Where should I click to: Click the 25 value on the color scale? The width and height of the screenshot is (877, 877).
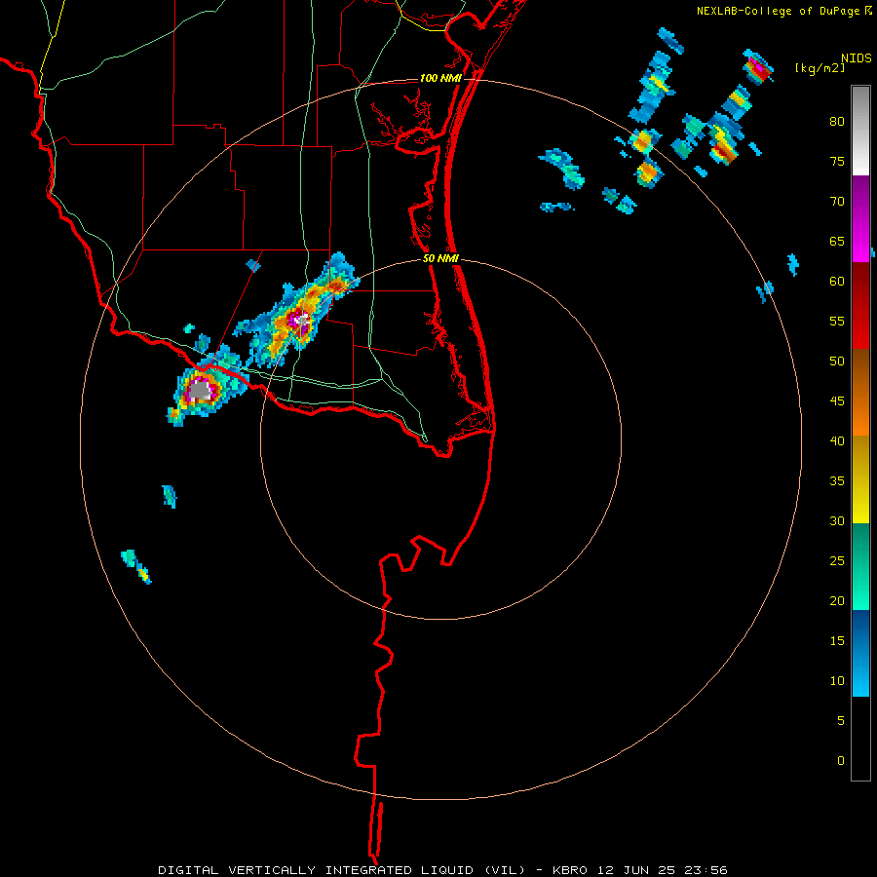coord(837,561)
